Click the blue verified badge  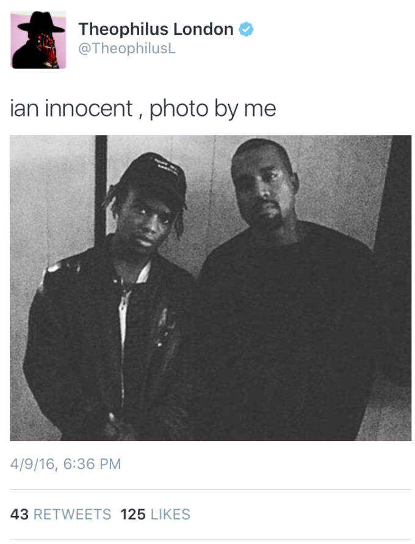tap(246, 29)
